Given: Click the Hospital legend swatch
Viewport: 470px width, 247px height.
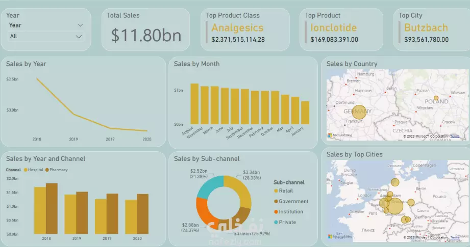Looking at the screenshot, I should pyautogui.click(x=26, y=170).
